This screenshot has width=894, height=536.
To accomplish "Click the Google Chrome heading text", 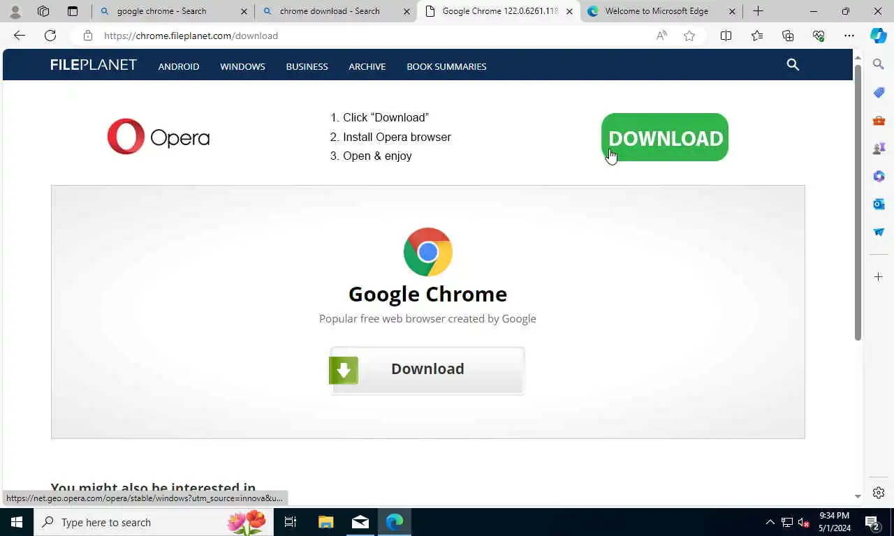I will 427,294.
